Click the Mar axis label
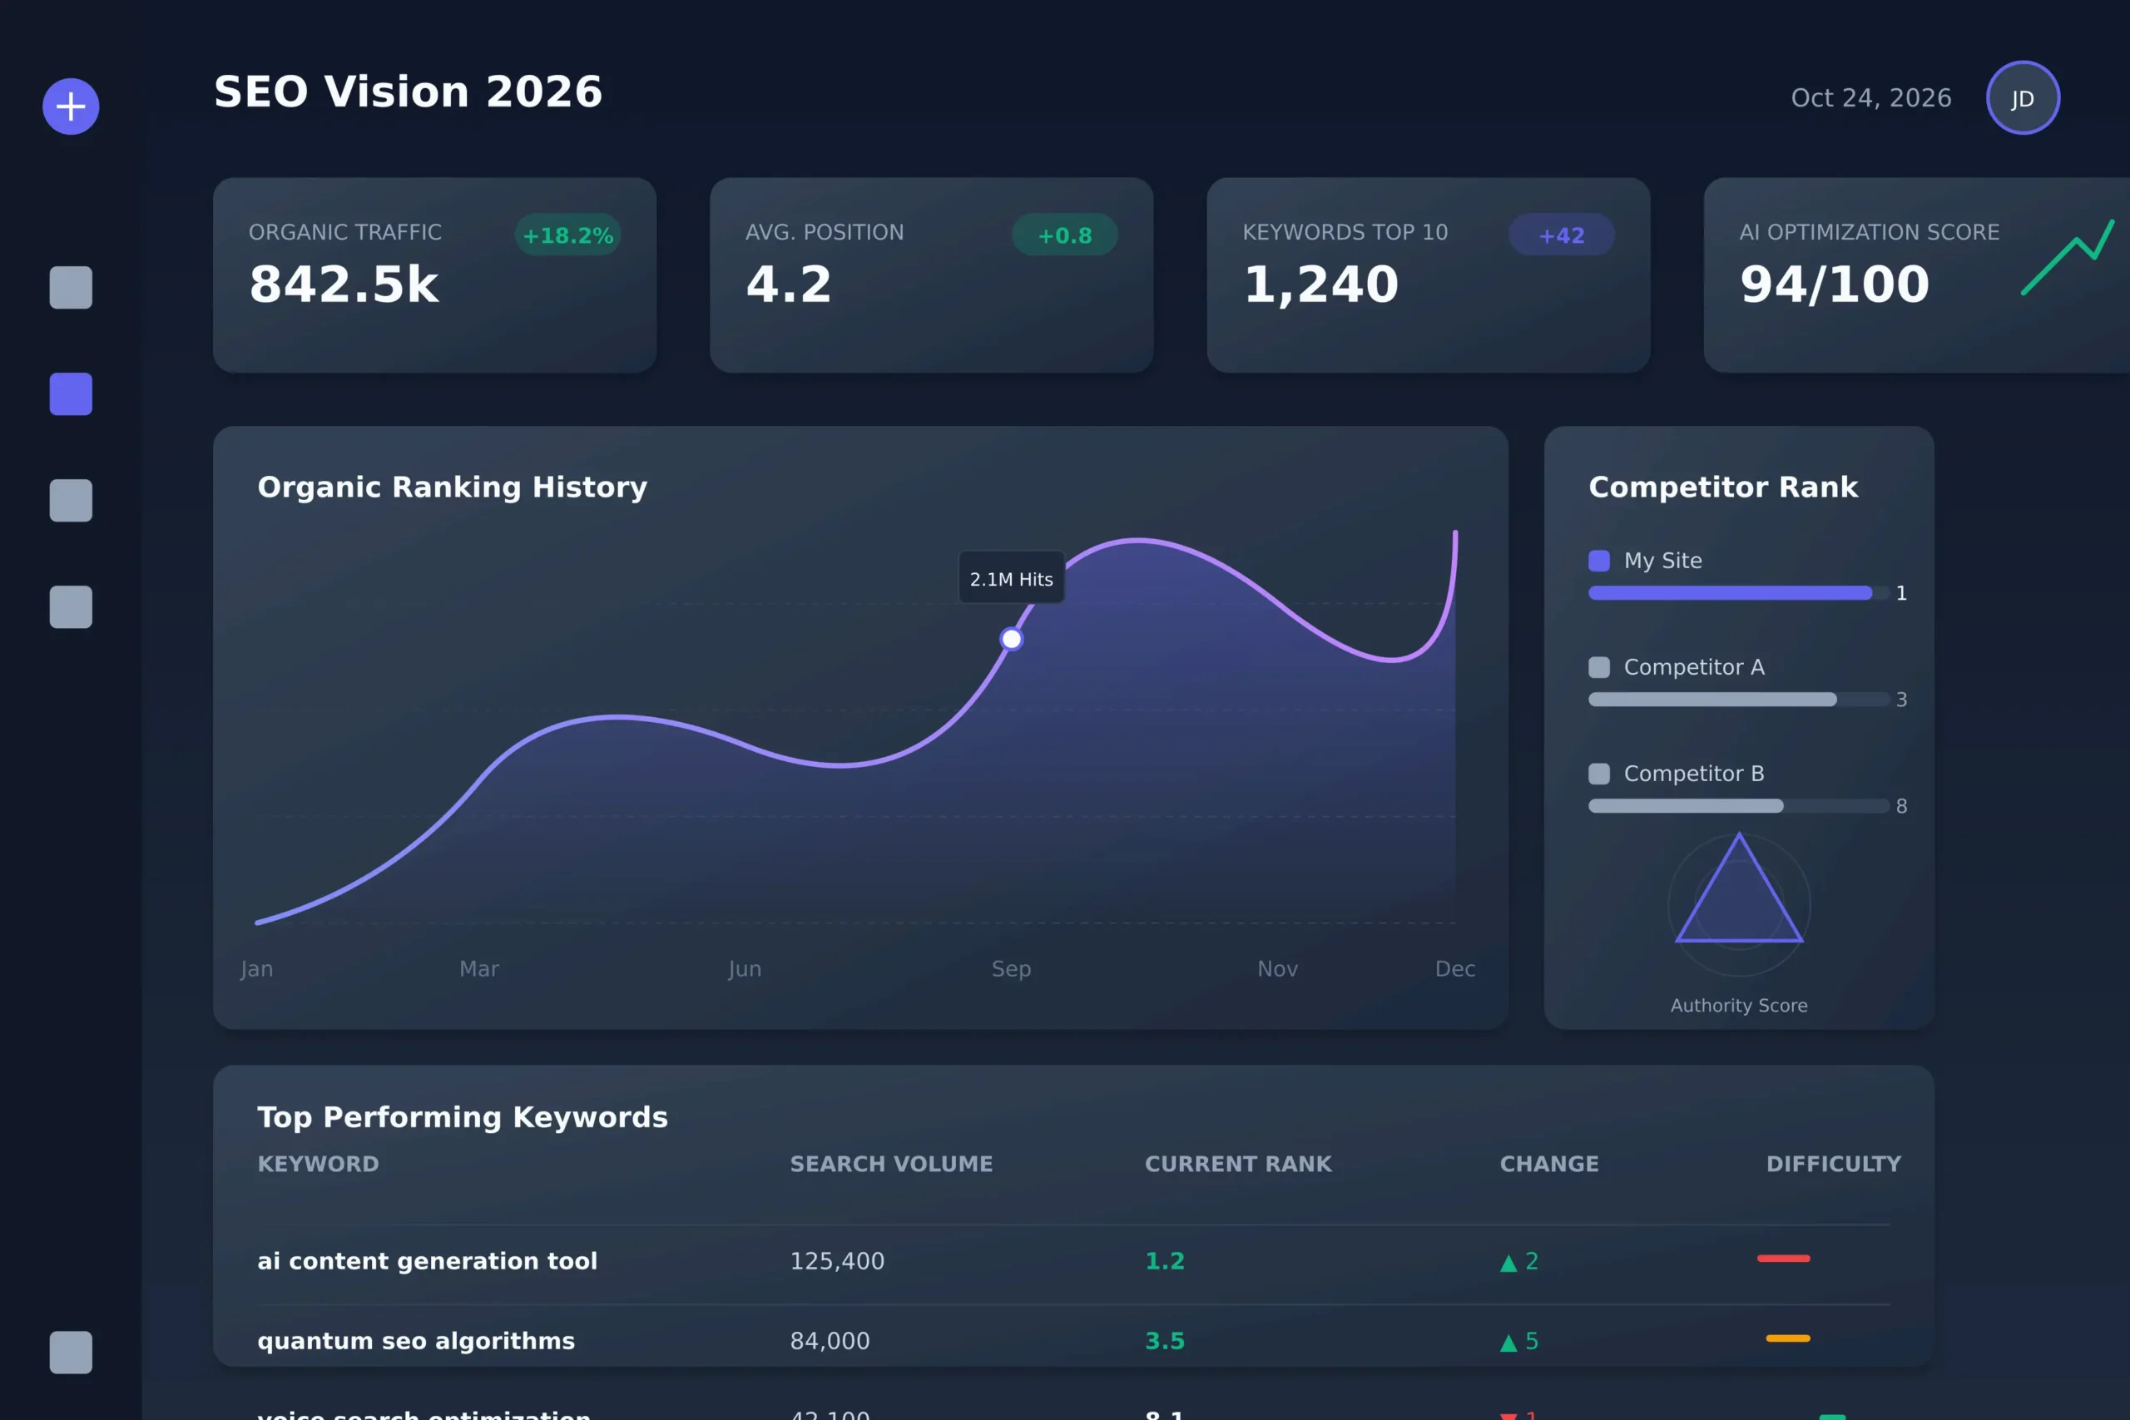Viewport: 2130px width, 1420px height. [479, 968]
